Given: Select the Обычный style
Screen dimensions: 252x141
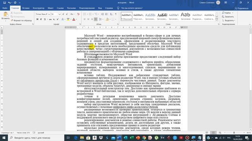Looking at the screenshot, I should tap(126, 16).
